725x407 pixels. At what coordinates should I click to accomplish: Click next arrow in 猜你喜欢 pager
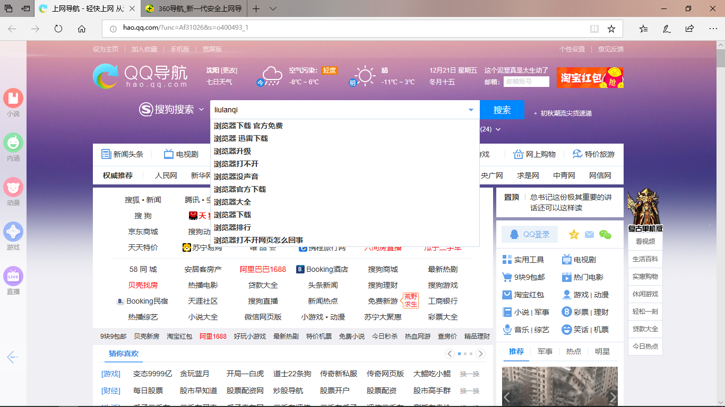(480, 353)
